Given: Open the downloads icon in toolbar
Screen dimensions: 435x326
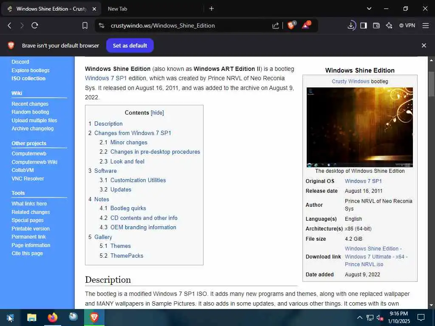Looking at the screenshot, I should point(351,25).
